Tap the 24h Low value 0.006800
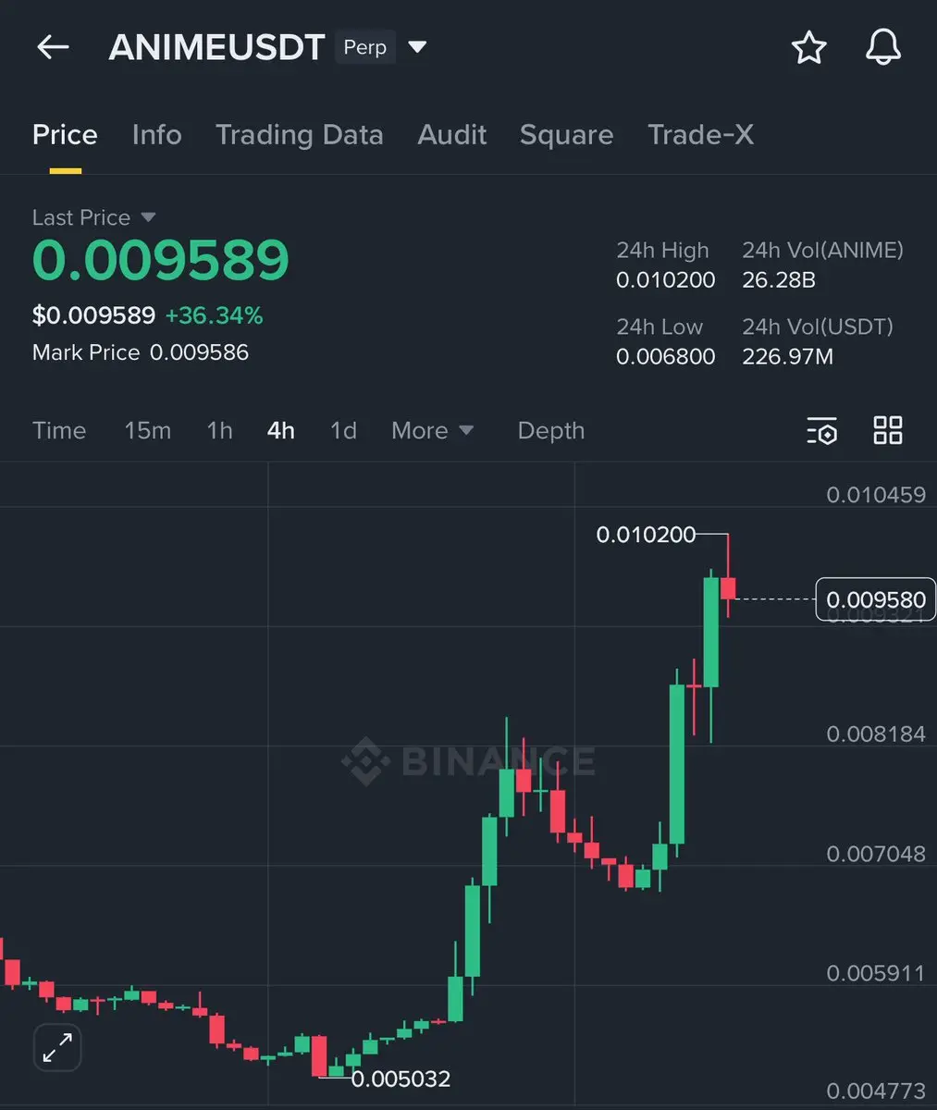 coord(666,356)
